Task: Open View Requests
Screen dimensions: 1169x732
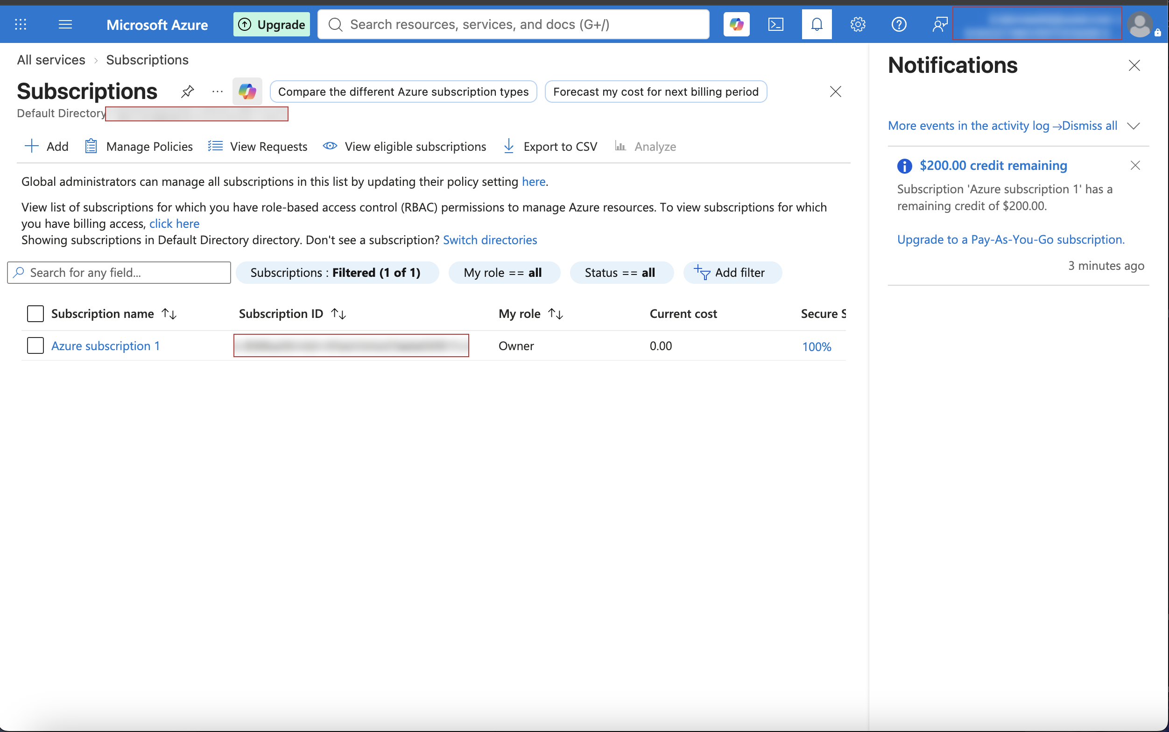Action: pos(258,146)
